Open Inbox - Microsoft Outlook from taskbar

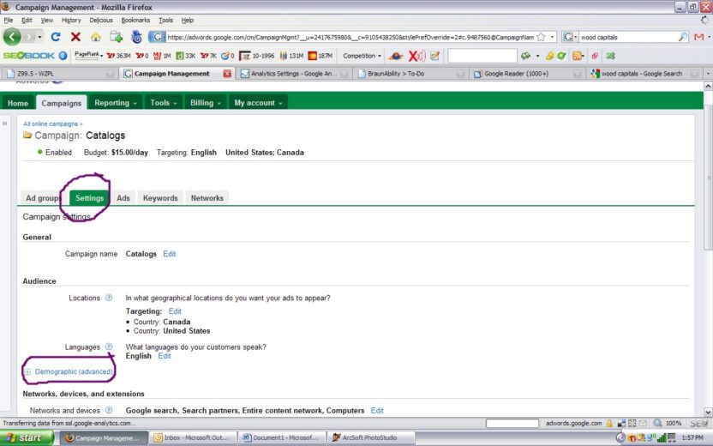point(195,437)
